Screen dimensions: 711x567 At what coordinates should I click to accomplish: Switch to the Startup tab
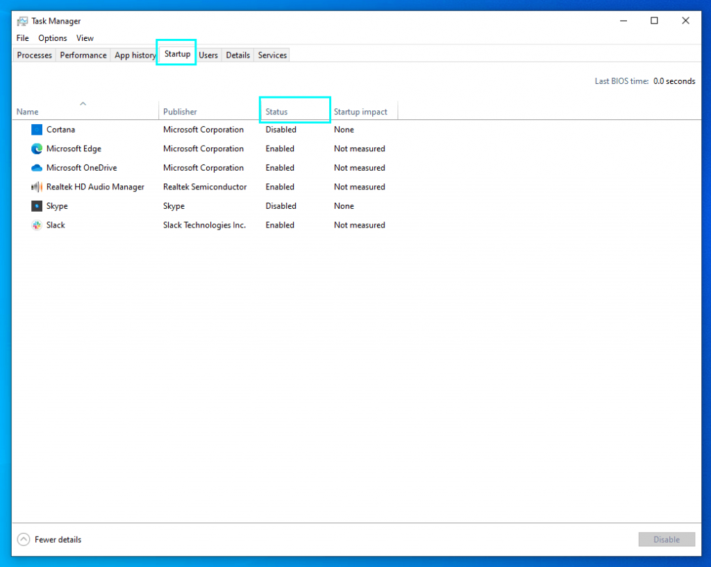(176, 54)
